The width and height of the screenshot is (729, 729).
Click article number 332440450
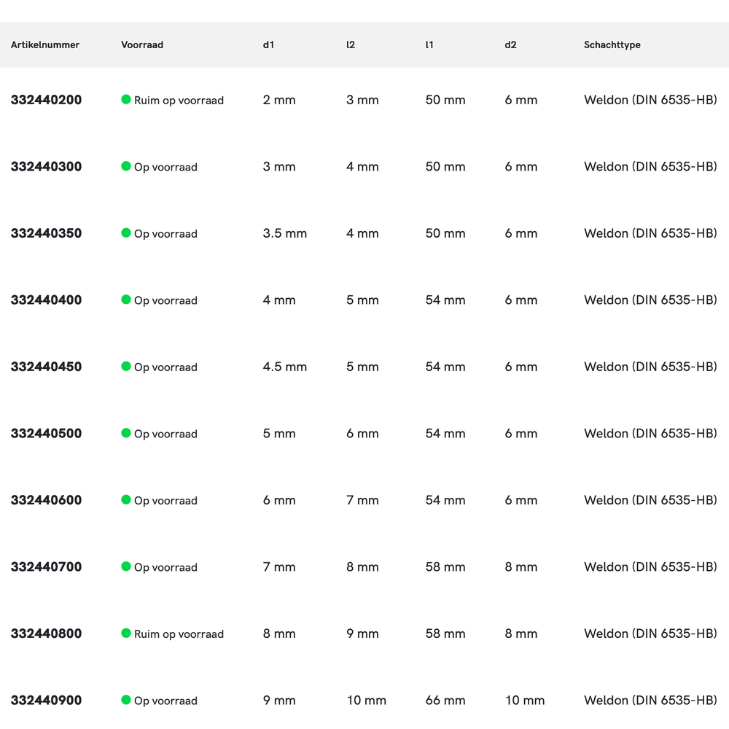(x=46, y=367)
